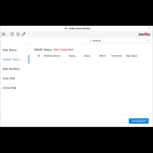Click the key activation icon
The image size is (153, 153).
[24, 34]
